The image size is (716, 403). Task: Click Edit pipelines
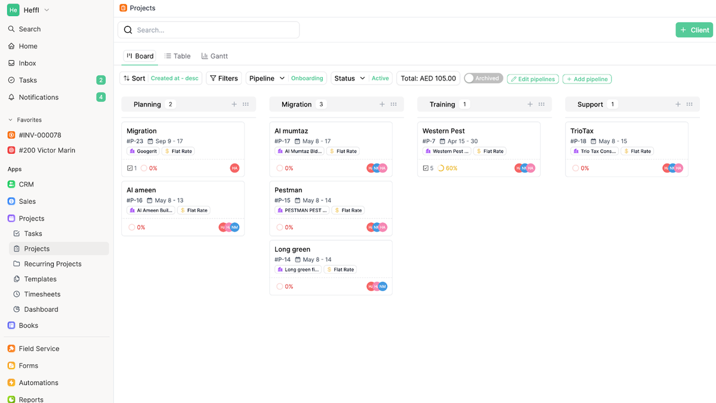coord(532,79)
